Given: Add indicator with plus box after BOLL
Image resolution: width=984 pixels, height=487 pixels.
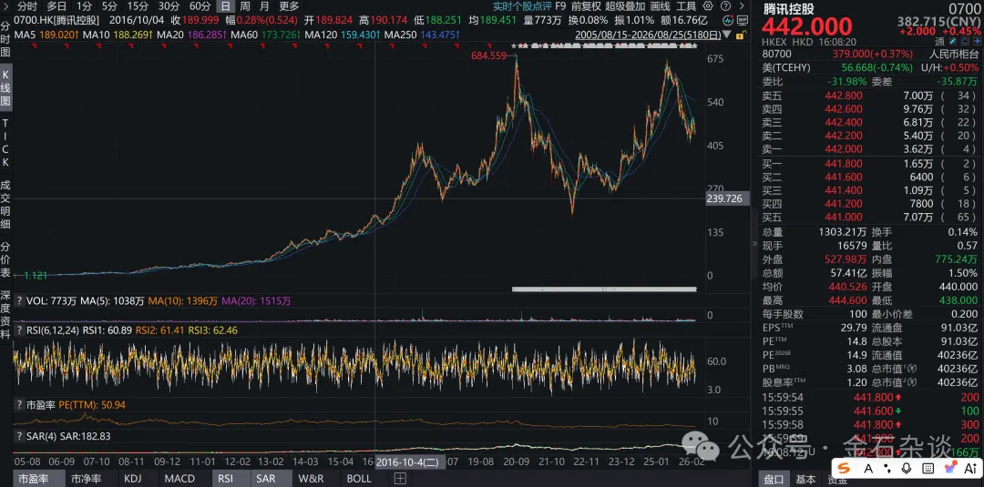Looking at the screenshot, I should pyautogui.click(x=400, y=479).
